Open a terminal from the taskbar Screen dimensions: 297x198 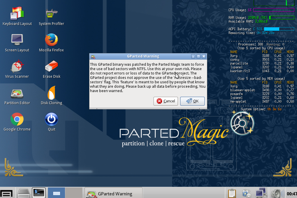click(39, 193)
